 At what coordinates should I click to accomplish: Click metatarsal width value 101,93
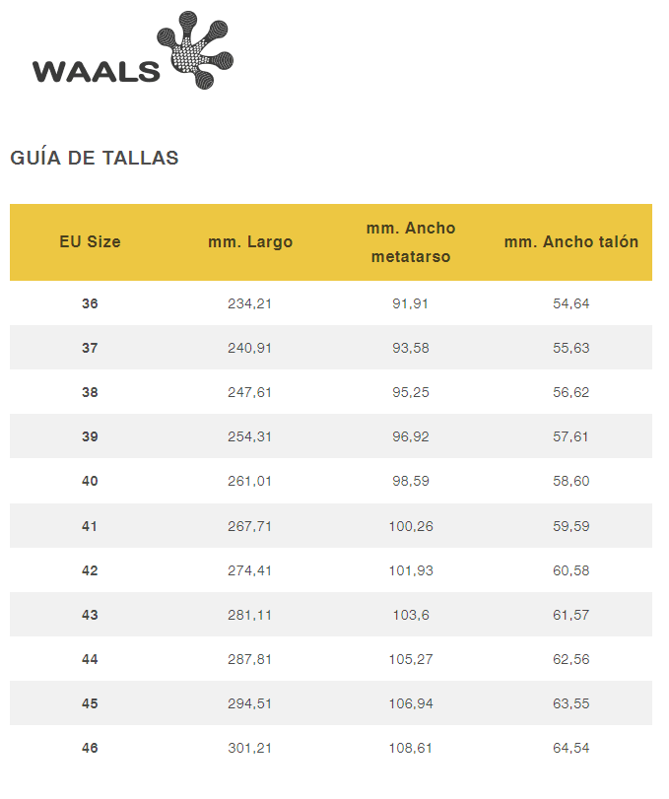click(411, 570)
